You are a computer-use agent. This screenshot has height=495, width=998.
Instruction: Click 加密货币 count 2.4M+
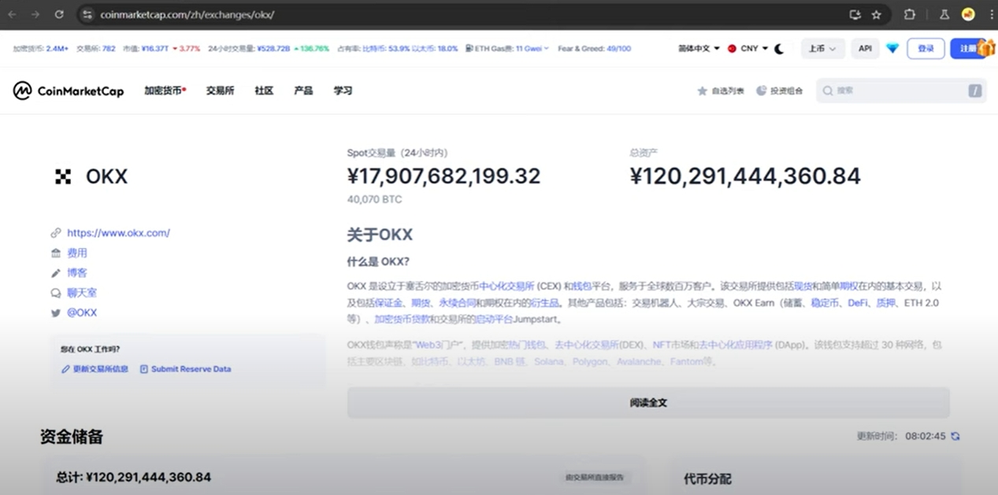[58, 49]
